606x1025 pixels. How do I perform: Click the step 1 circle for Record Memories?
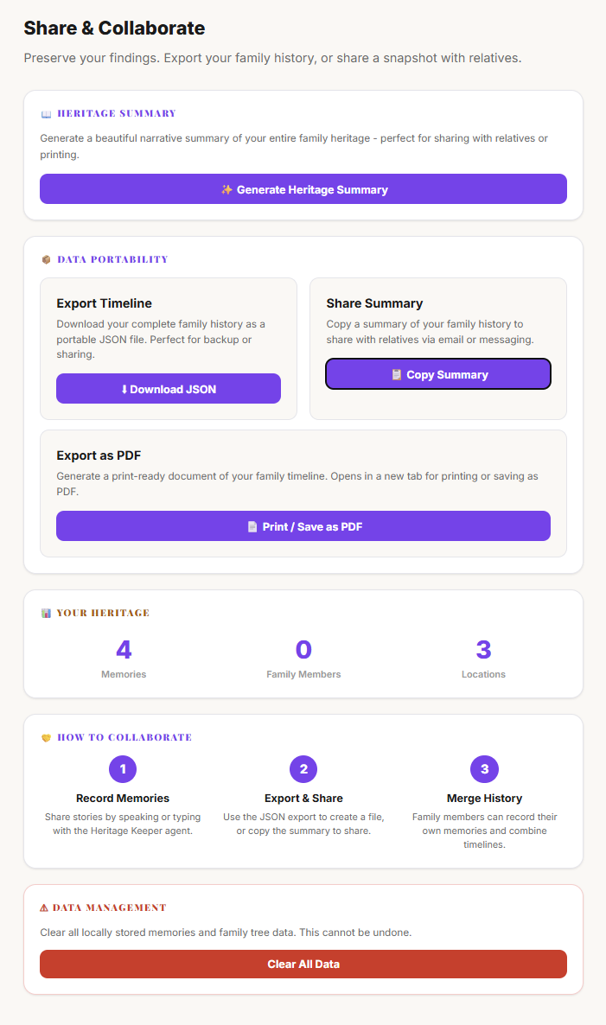(123, 769)
